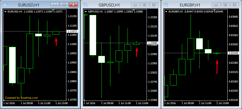Click the EURGBP window chart icon
Viewport: 242px width, 109px height.
pyautogui.click(x=166, y=5)
